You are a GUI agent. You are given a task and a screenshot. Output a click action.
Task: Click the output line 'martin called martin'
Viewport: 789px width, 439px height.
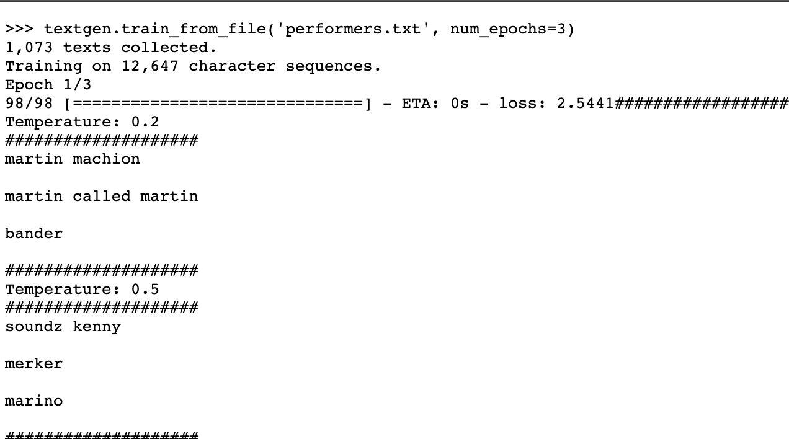102,197
